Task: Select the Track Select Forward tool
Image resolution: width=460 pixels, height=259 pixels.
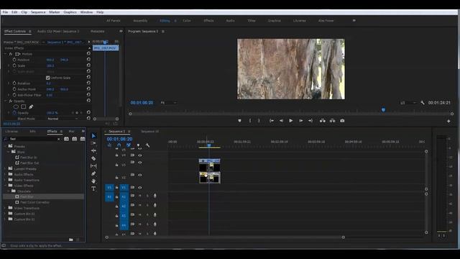Action: (93, 143)
